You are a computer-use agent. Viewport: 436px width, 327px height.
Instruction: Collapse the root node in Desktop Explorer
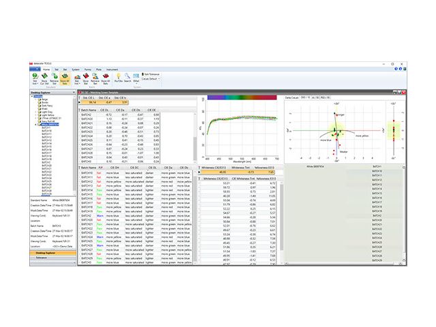[32, 96]
